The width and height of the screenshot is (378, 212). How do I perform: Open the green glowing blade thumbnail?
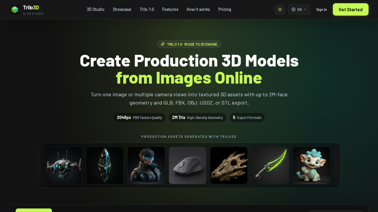pyautogui.click(x=270, y=166)
